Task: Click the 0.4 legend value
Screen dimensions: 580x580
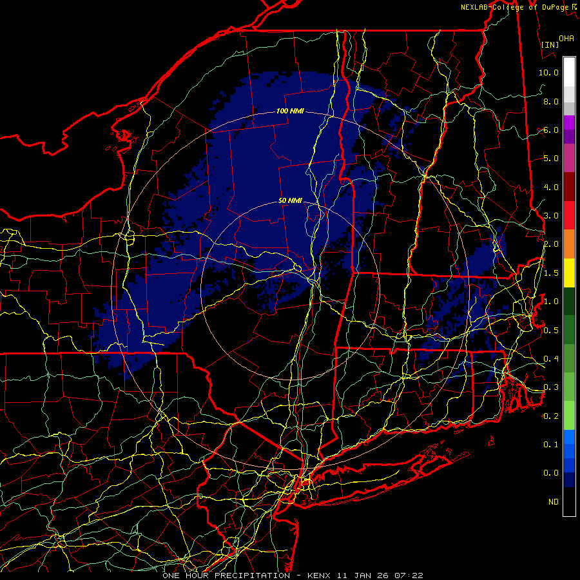Action: [551, 358]
